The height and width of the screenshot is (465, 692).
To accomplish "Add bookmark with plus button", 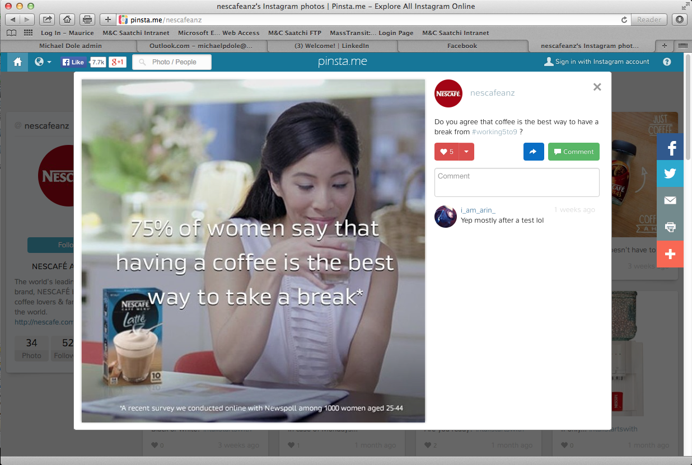I will 108,20.
